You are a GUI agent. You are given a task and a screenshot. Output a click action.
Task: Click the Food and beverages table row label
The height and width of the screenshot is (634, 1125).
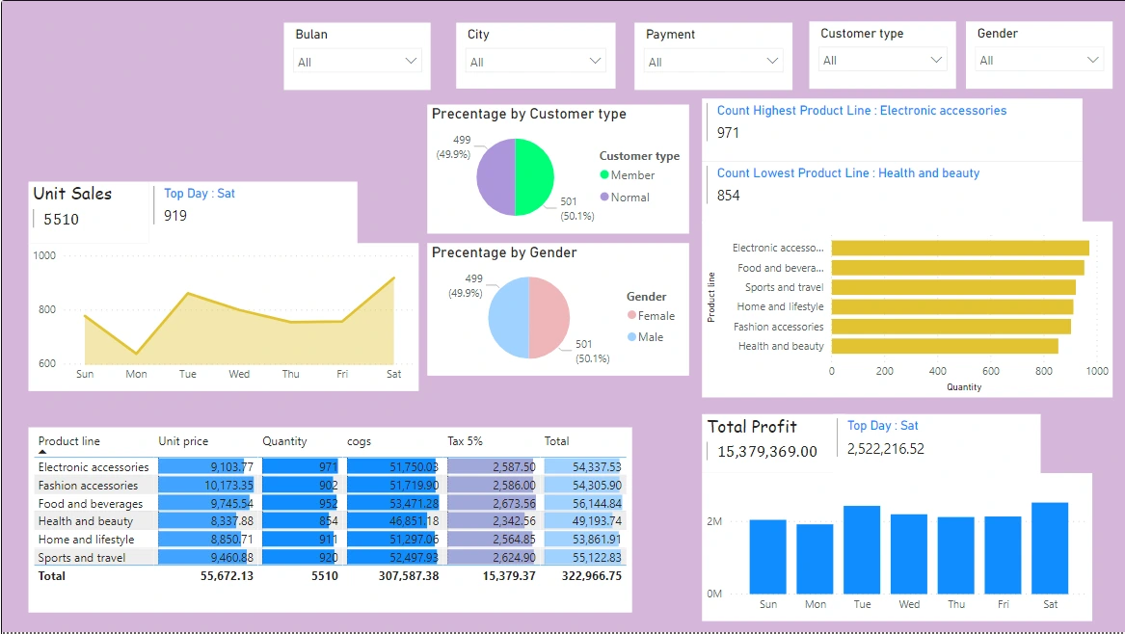91,504
